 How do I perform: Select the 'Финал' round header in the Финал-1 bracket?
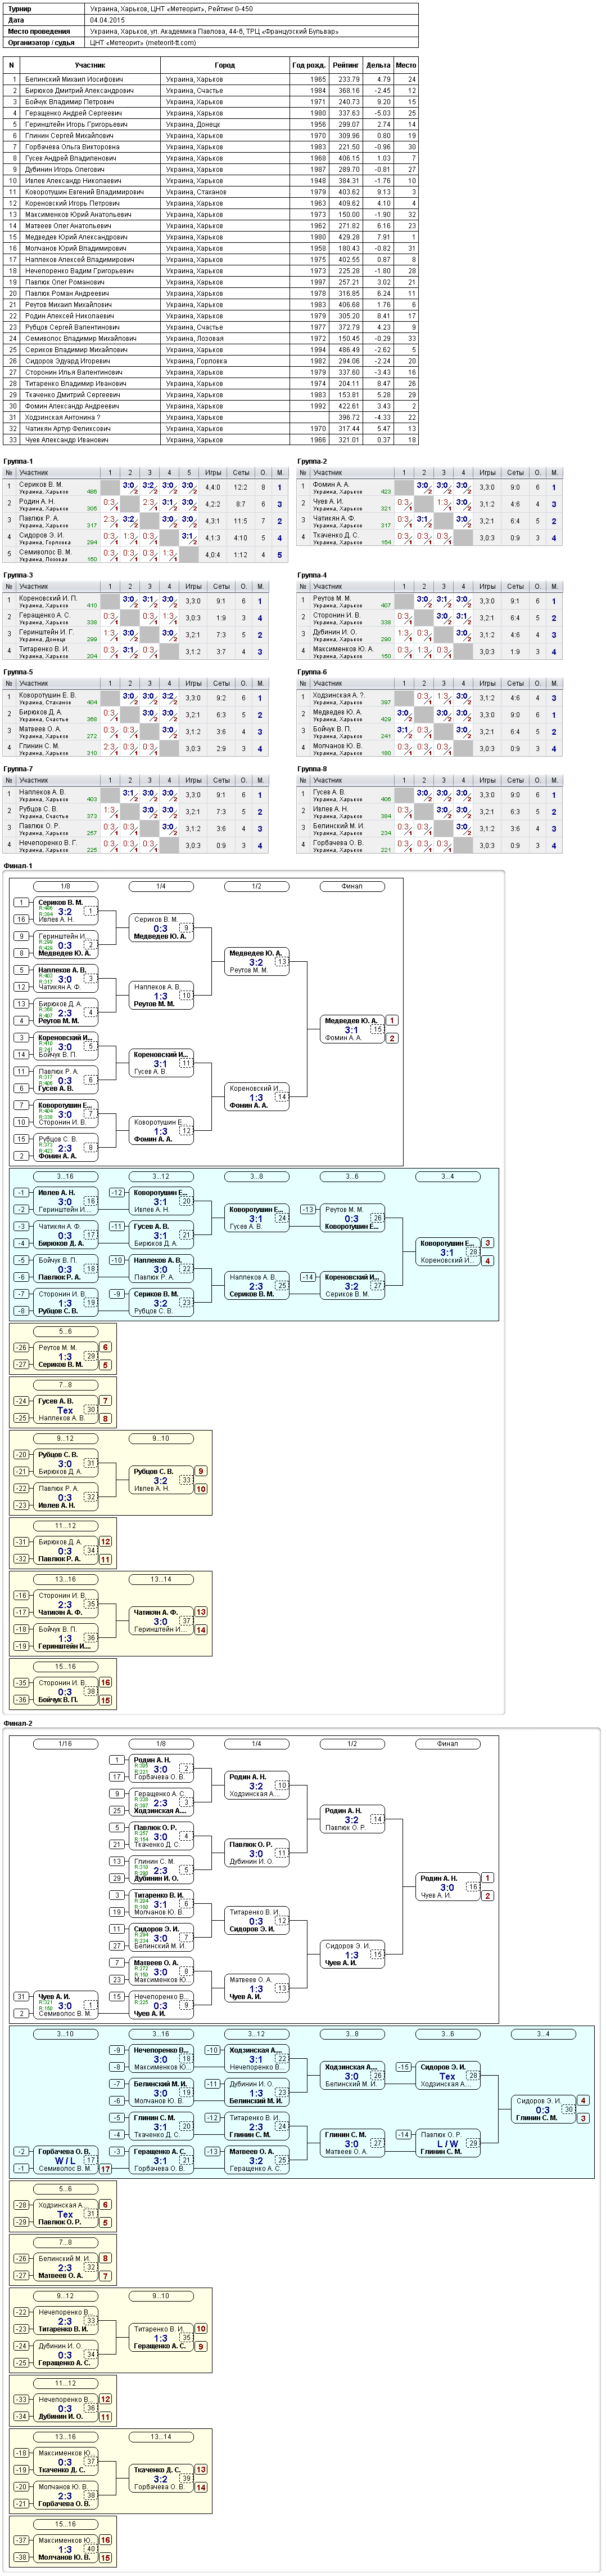352,886
